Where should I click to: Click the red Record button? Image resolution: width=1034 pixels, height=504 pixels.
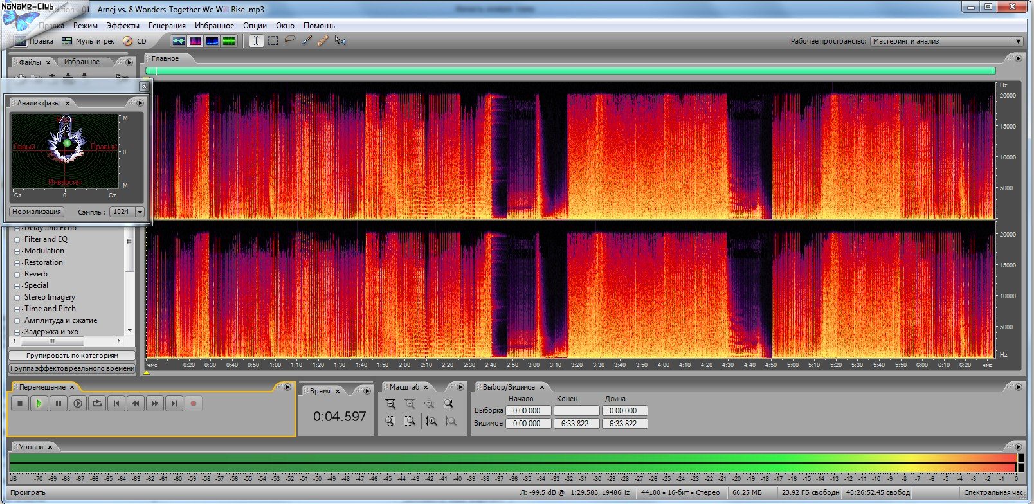click(x=194, y=404)
